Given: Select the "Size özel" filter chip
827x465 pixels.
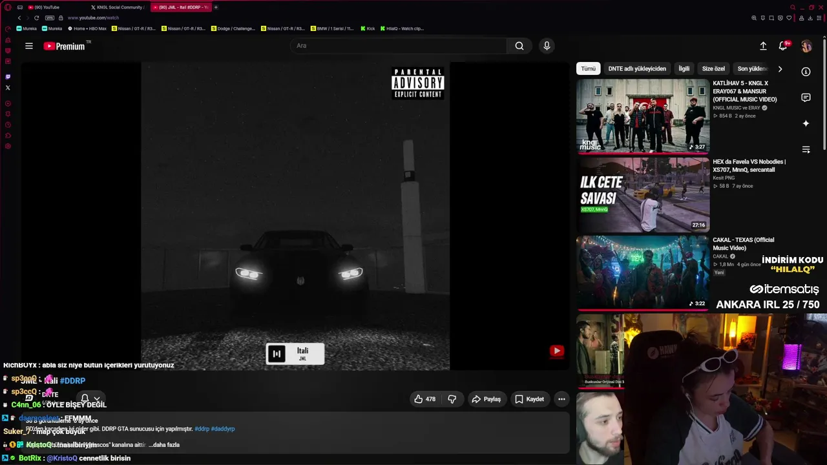Looking at the screenshot, I should (x=713, y=68).
